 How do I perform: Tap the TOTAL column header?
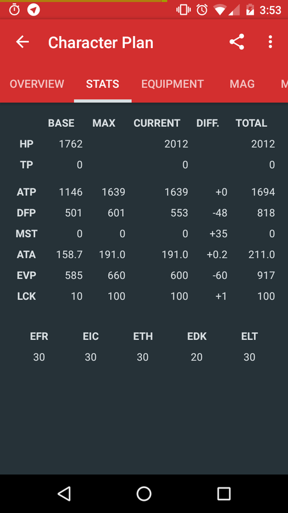point(252,123)
